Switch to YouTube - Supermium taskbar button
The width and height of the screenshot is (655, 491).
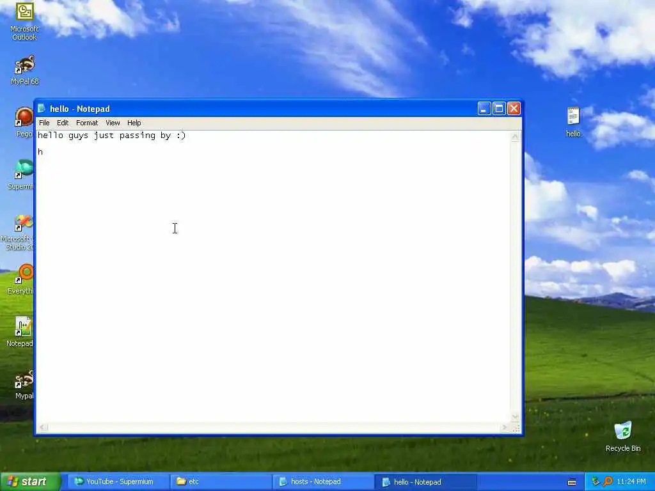(118, 482)
